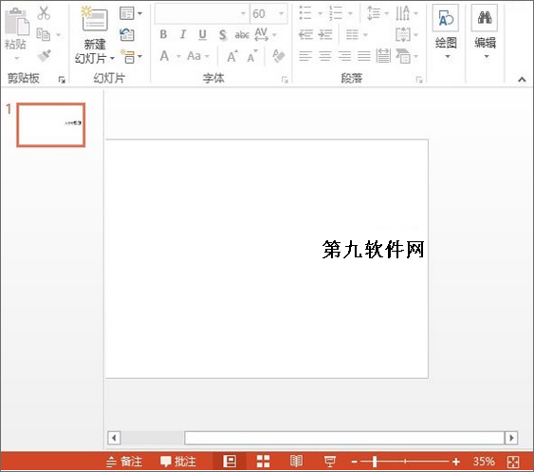Click horizontal scrollbar right arrow

(x=511, y=438)
